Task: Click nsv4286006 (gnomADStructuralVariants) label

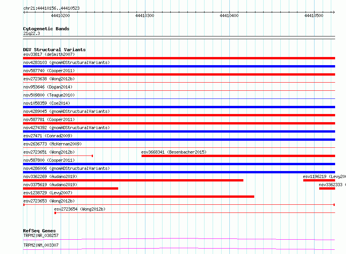Action: pos(66,168)
